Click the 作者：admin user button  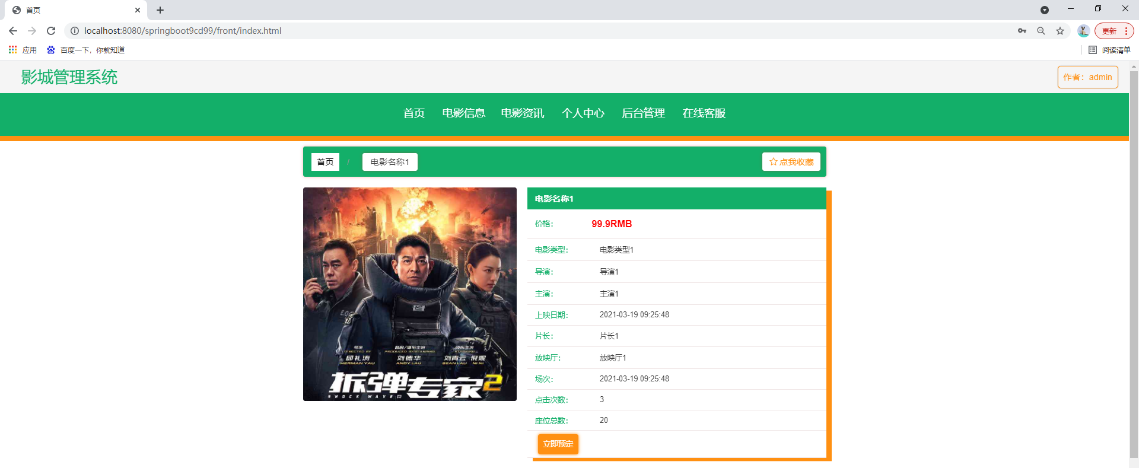[x=1087, y=77]
